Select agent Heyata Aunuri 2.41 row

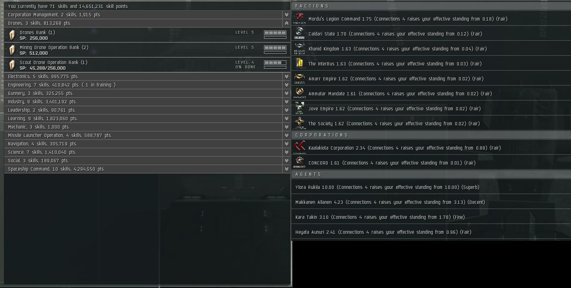pos(431,232)
